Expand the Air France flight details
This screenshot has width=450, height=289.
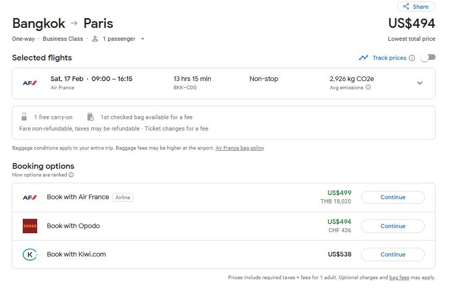point(420,83)
